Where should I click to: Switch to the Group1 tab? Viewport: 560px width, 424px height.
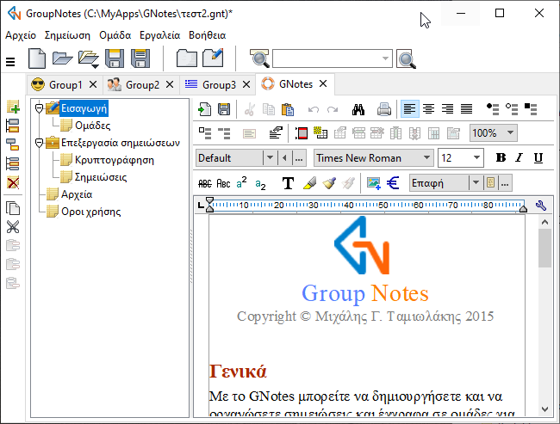tap(65, 85)
